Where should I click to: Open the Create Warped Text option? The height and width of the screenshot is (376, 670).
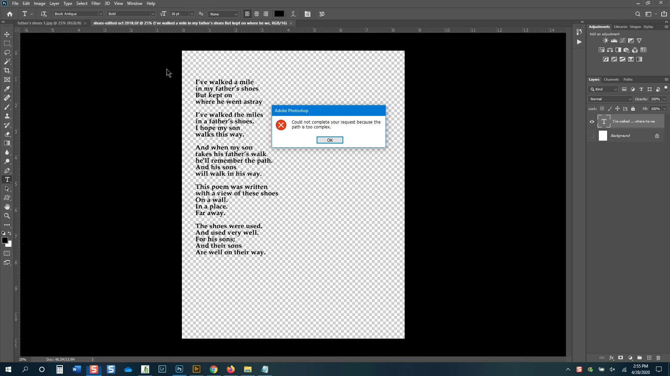(293, 14)
